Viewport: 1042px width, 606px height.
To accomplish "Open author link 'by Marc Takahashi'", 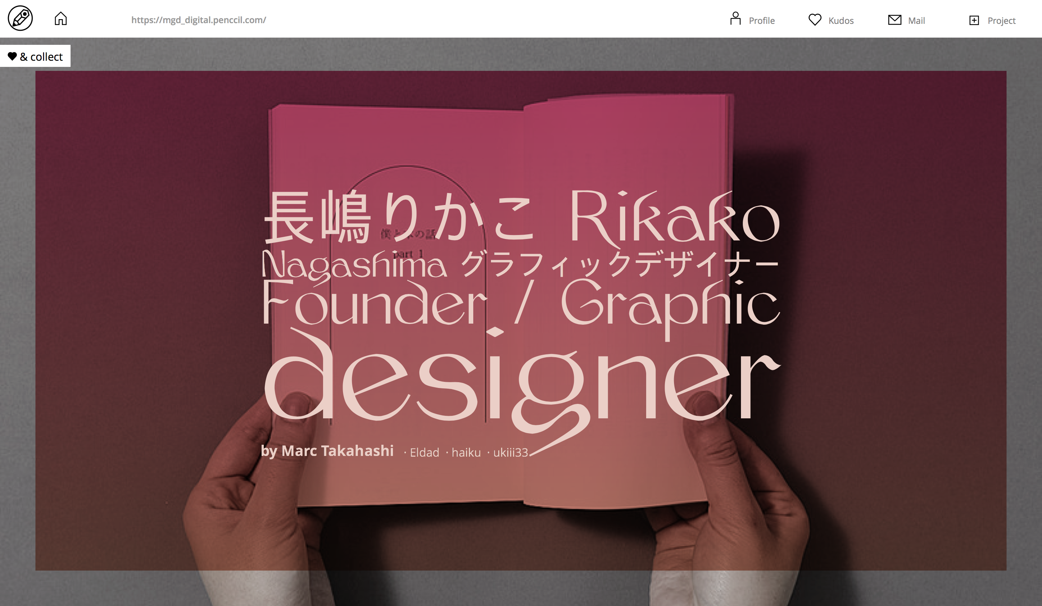I will coord(327,451).
